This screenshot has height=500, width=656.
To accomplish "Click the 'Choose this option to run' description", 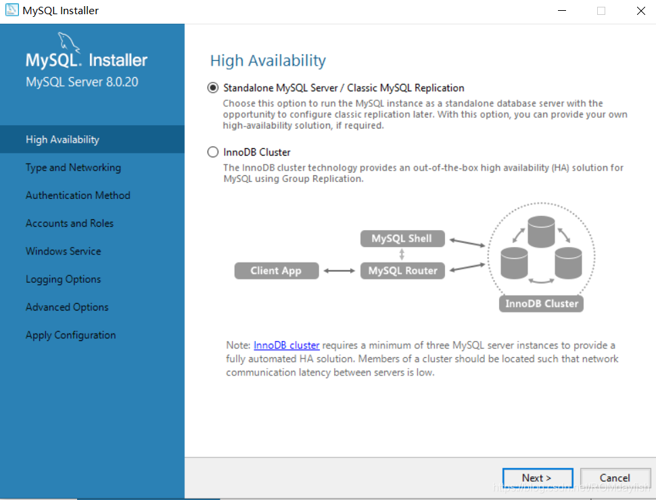I will pos(425,114).
